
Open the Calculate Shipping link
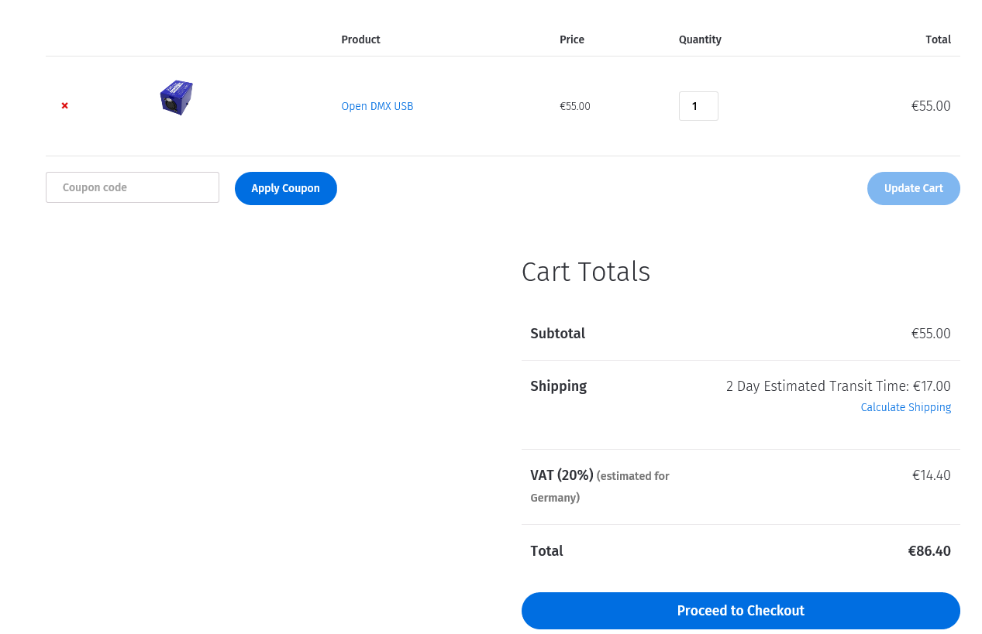[905, 407]
